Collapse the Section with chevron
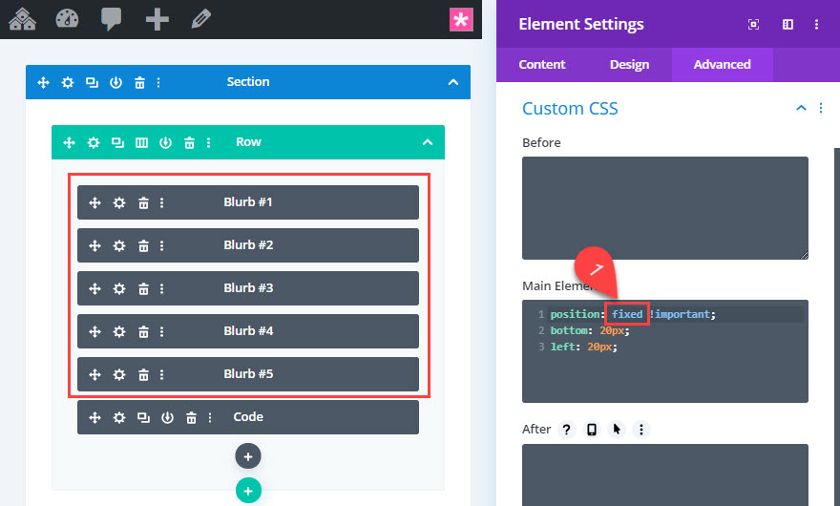 [x=453, y=82]
